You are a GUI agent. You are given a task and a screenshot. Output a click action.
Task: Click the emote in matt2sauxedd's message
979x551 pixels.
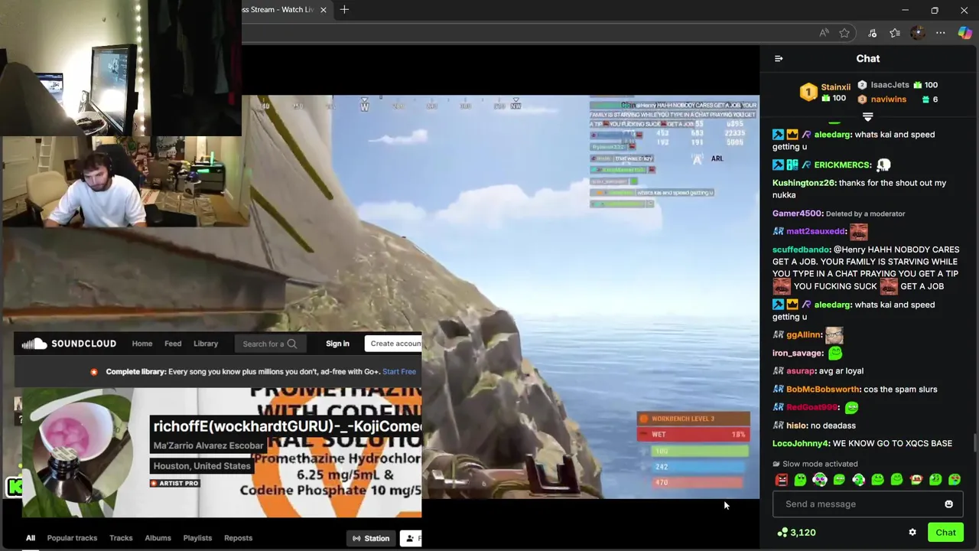click(x=858, y=231)
